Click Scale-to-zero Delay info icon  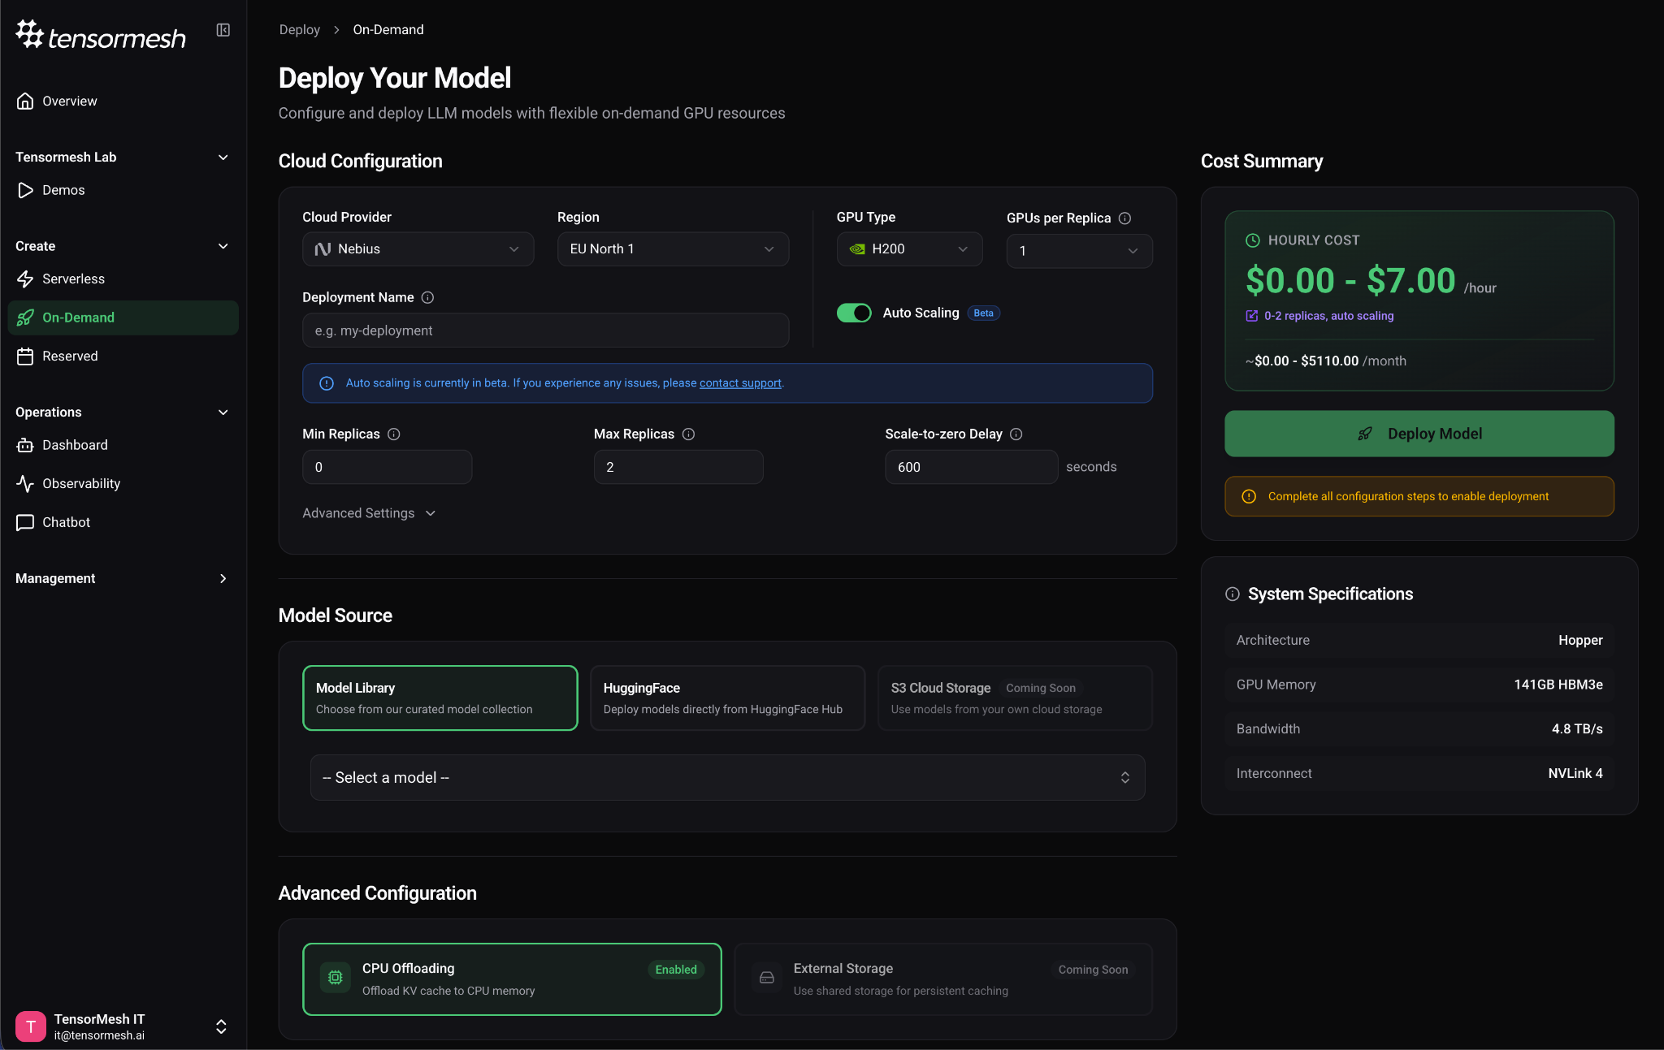[x=1016, y=434]
